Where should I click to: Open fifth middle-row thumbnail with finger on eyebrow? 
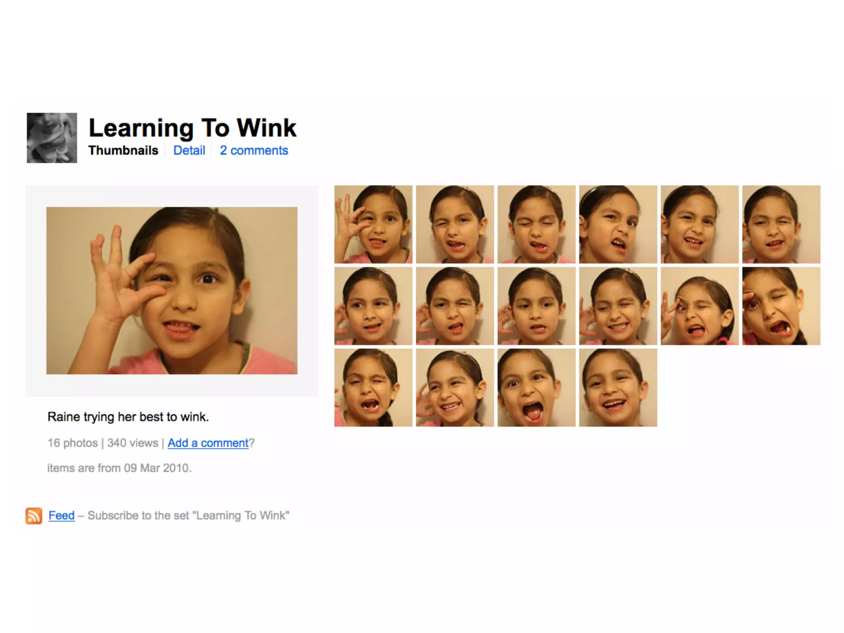(x=700, y=306)
